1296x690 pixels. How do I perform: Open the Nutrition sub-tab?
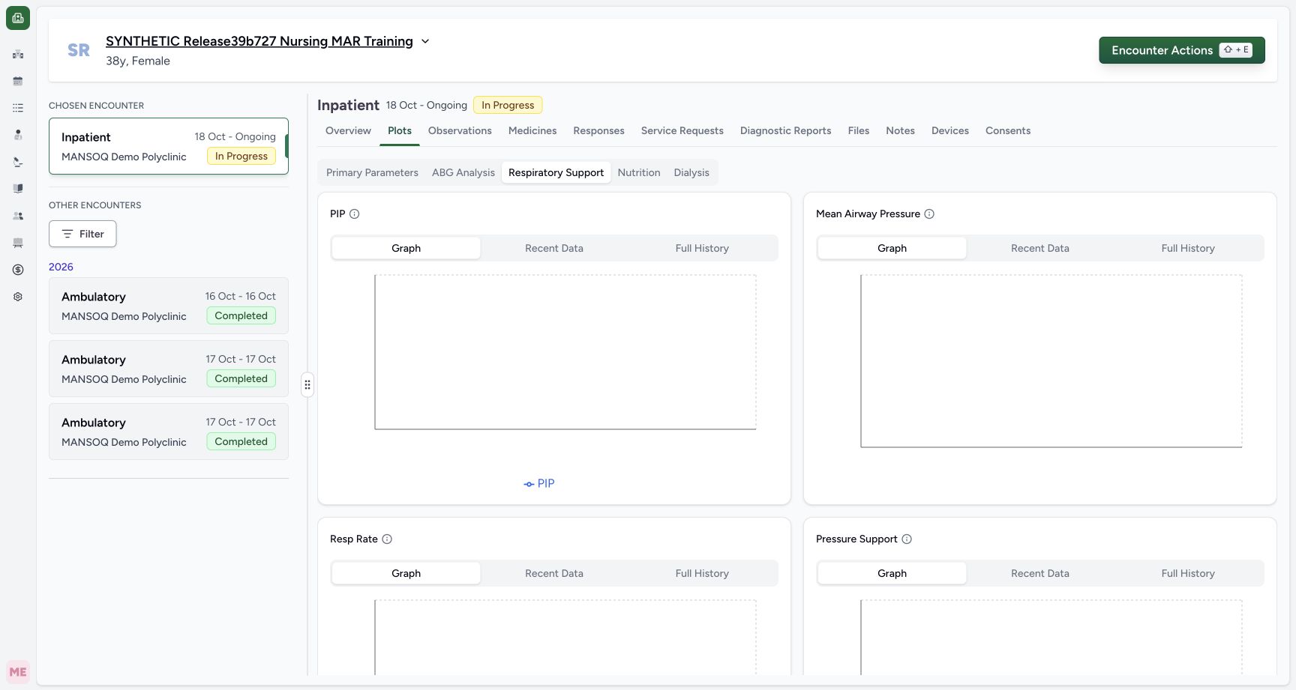click(639, 172)
